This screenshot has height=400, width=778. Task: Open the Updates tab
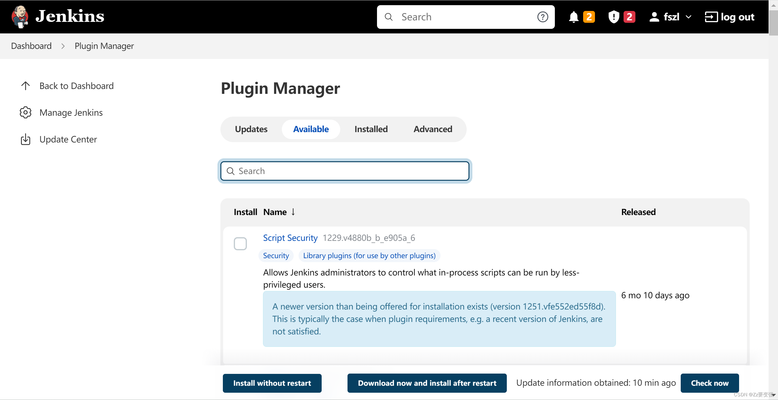pyautogui.click(x=251, y=129)
